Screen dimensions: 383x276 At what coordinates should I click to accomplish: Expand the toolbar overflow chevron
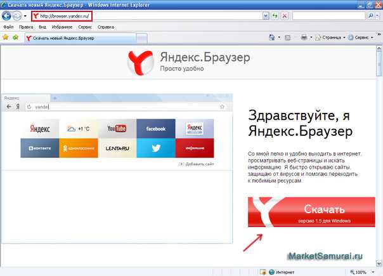pos(379,35)
